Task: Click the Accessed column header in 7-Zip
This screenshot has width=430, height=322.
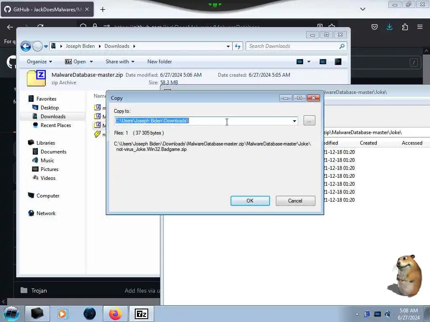Action: [412, 143]
